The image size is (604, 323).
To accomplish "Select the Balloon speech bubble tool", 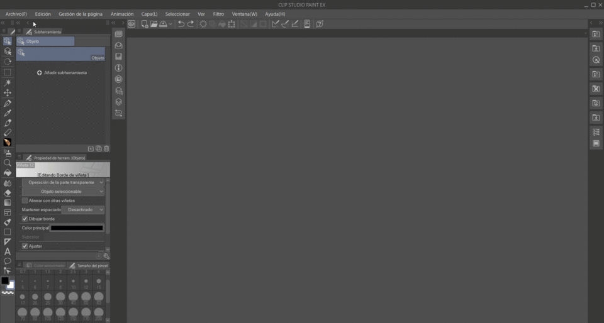I will pos(8,261).
